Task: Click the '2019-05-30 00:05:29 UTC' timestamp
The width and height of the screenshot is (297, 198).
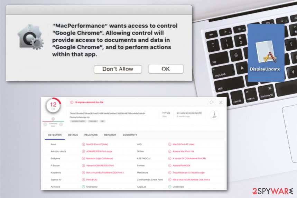Action: (189, 113)
